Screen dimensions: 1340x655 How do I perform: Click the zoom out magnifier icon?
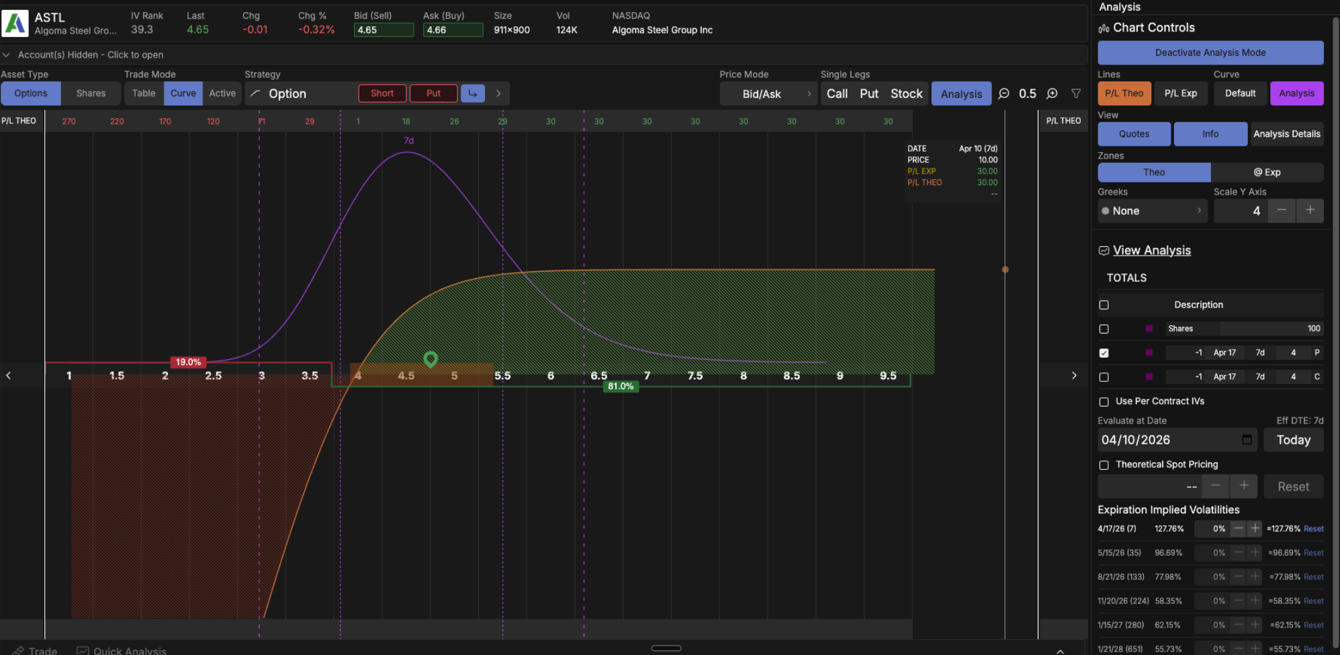(1003, 93)
